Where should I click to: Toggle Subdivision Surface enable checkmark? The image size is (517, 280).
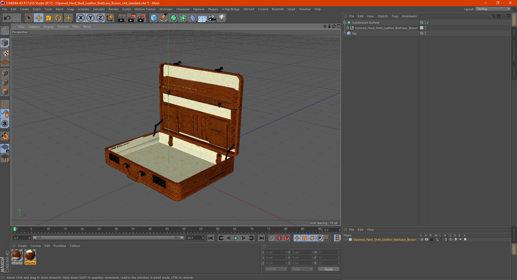pyautogui.click(x=428, y=23)
